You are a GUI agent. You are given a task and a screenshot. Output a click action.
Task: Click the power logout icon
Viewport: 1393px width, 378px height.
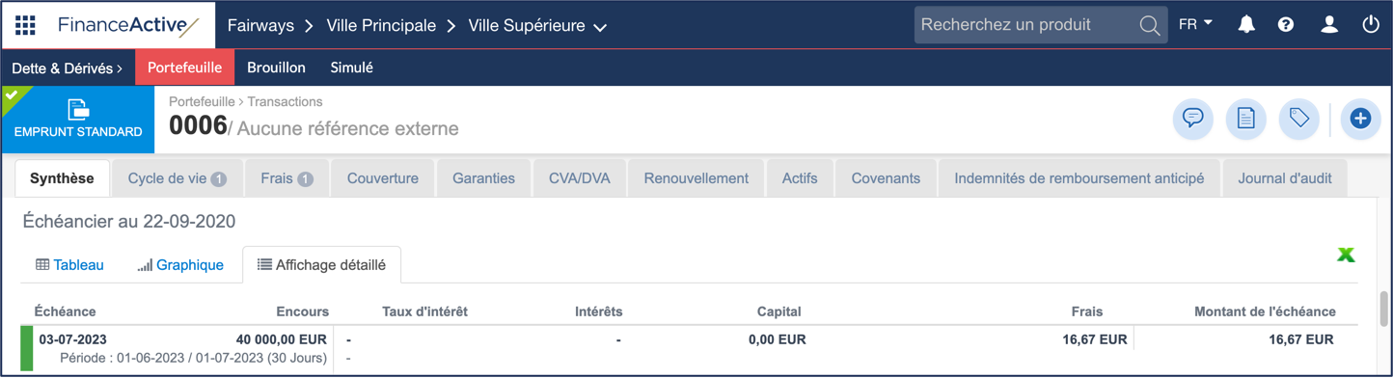pos(1371,25)
